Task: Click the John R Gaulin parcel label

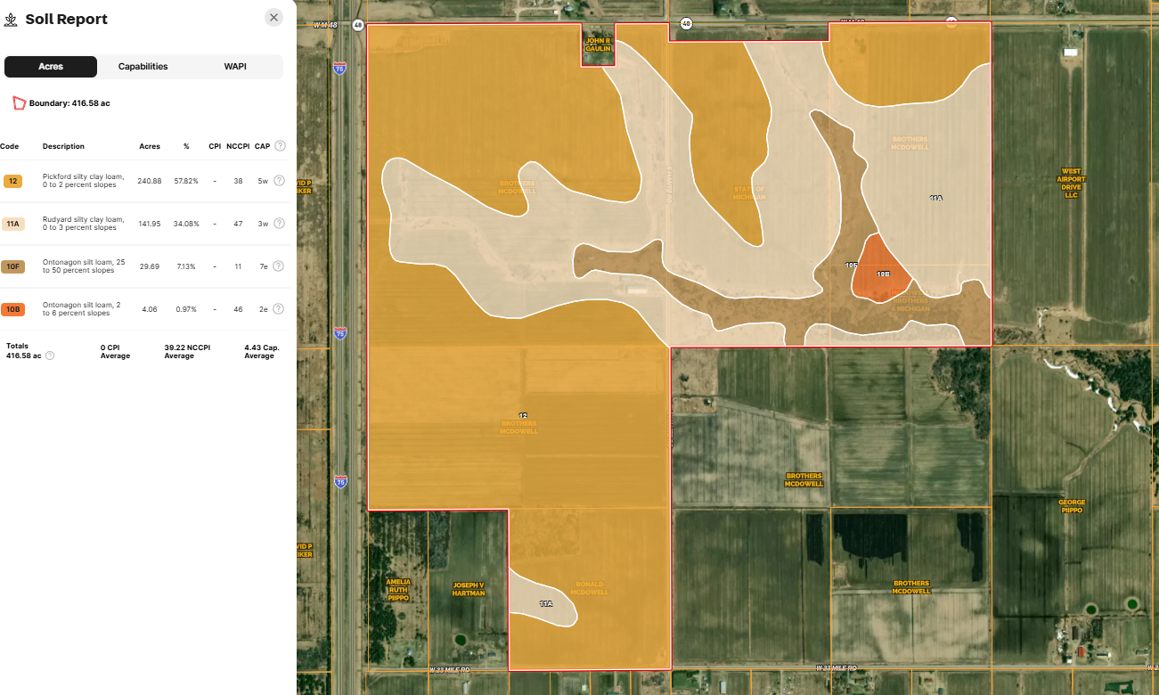Action: (598, 45)
